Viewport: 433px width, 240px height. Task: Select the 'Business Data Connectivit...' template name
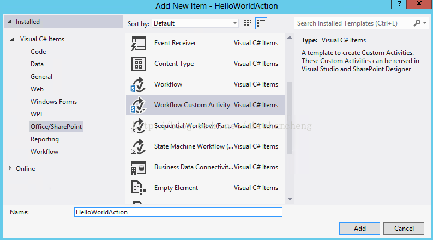click(194, 167)
